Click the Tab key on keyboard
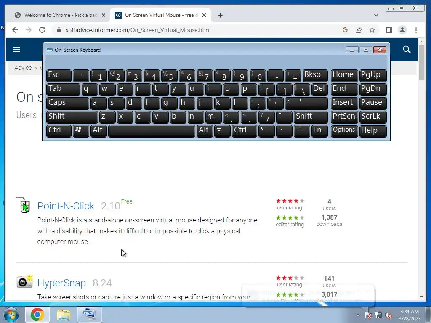 pyautogui.click(x=63, y=89)
